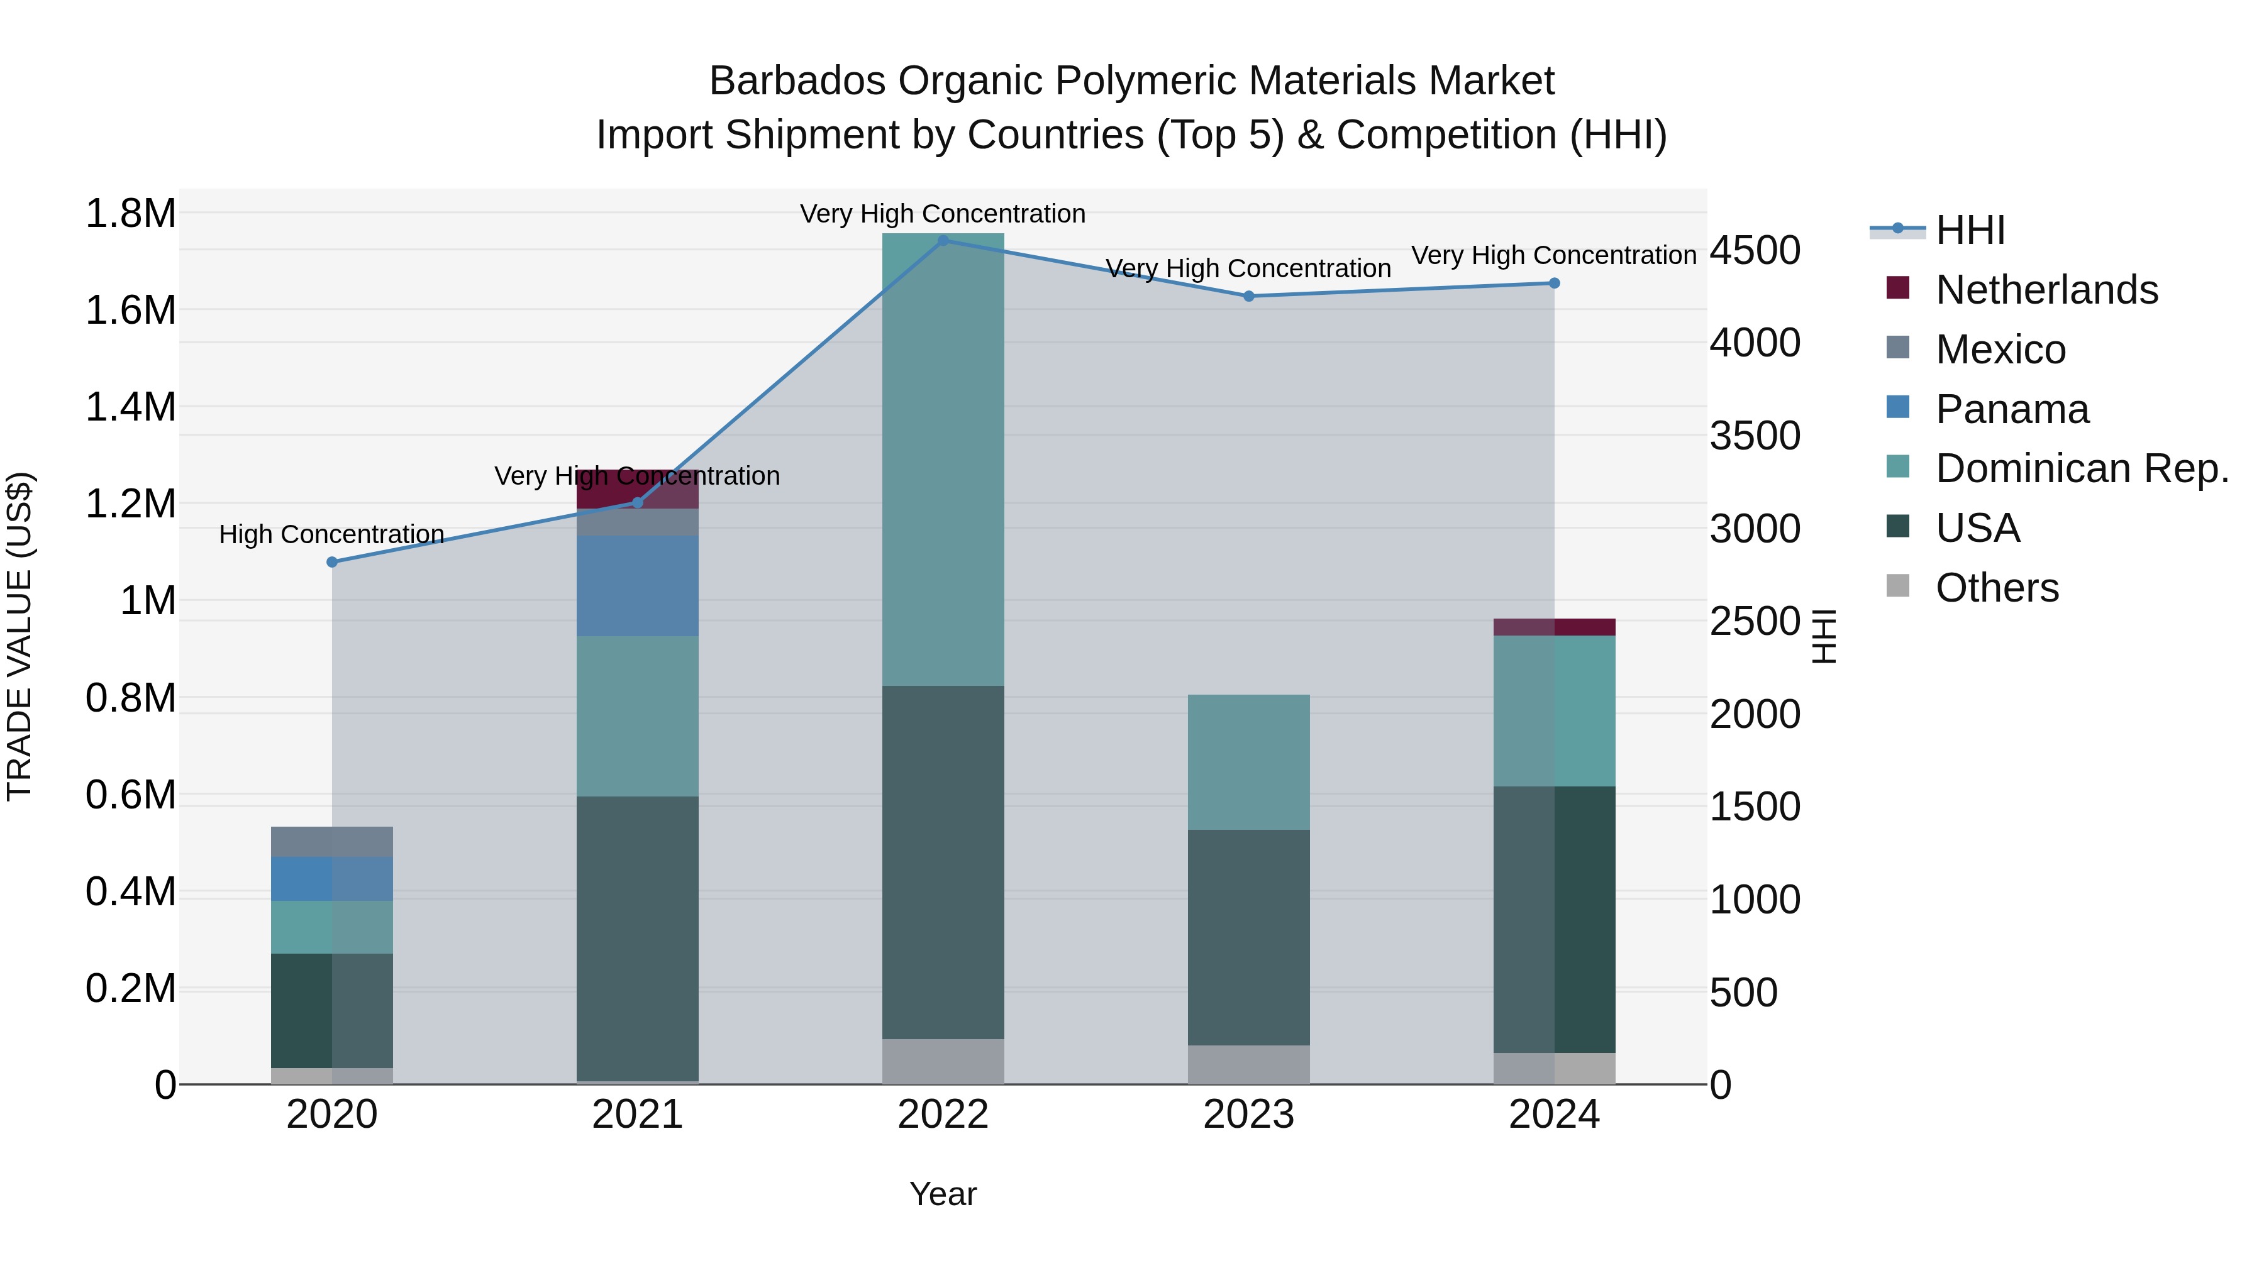Click the Others segment of 2023 bar
The height and width of the screenshot is (1273, 2264).
pos(1249,1065)
